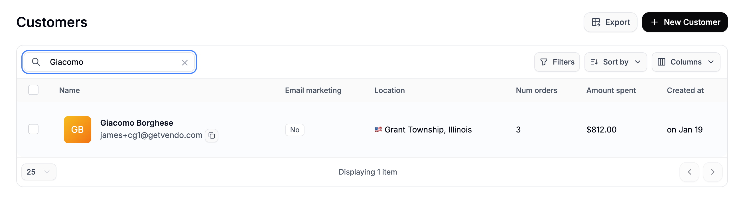Click the Name column header
The image size is (743, 203).
pos(69,90)
